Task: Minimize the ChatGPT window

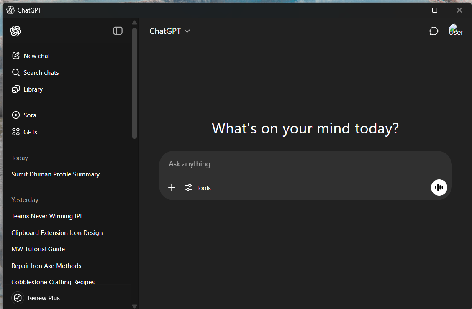Action: tap(410, 10)
